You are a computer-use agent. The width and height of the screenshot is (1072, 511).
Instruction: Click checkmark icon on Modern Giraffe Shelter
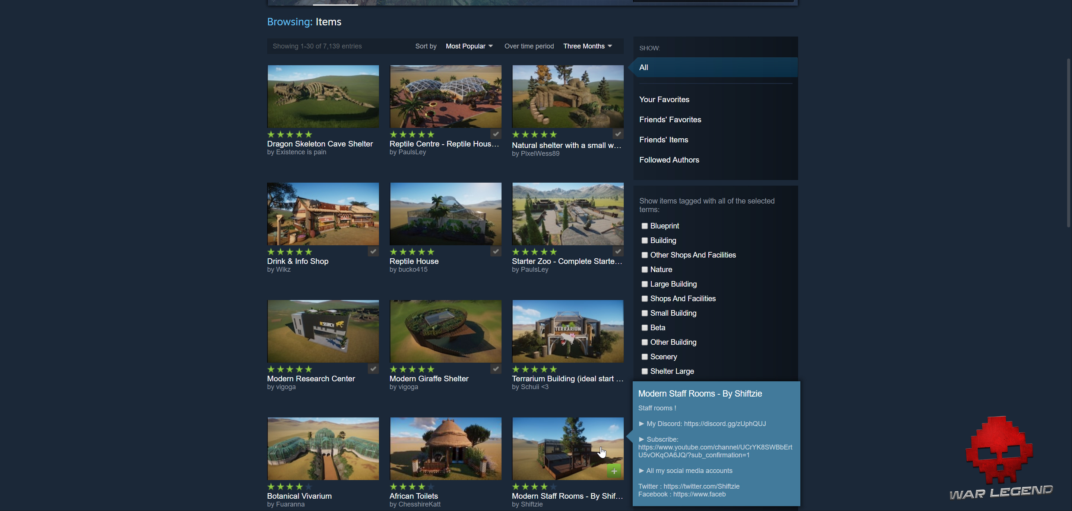pos(495,369)
